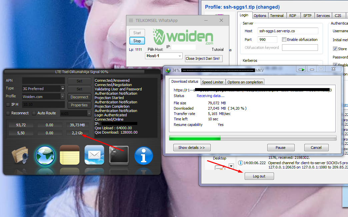Click info icon beside 14:00:06.222 log entry
This screenshot has height=217, width=348.
240,163
